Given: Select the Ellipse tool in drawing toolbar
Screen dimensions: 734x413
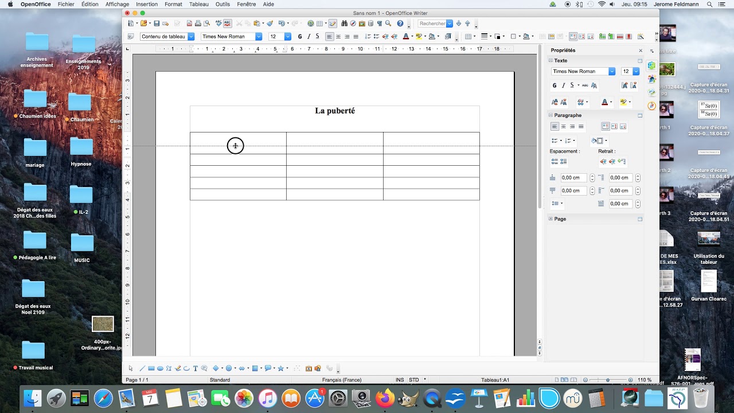Looking at the screenshot, I should click(160, 368).
